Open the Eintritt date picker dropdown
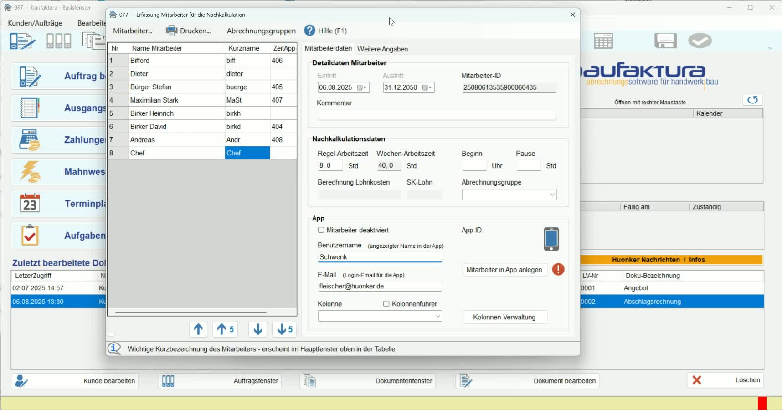Screen dimensions: 782x410 coord(362,87)
